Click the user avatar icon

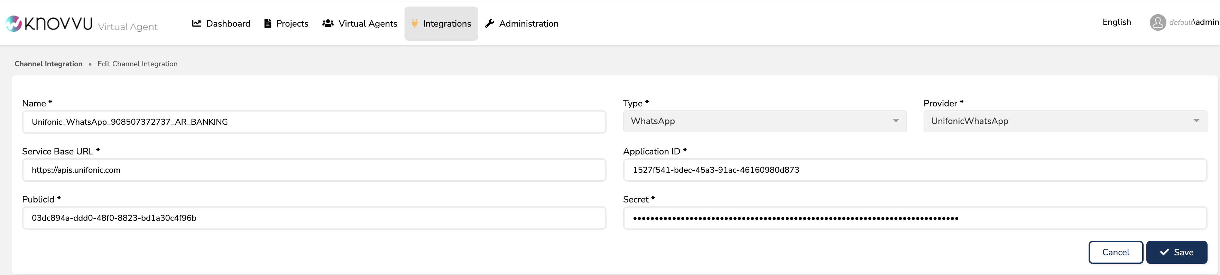click(x=1157, y=22)
